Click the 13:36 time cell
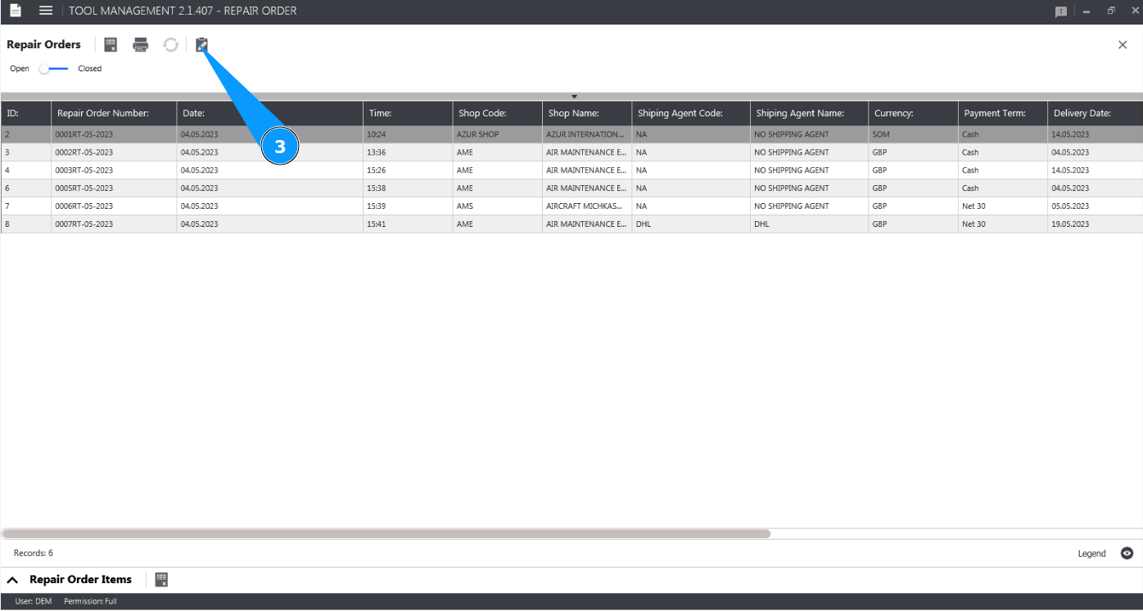 click(408, 152)
